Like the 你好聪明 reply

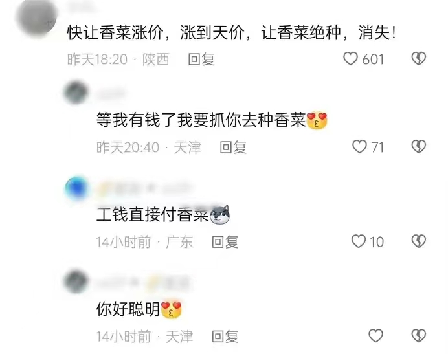(375, 335)
